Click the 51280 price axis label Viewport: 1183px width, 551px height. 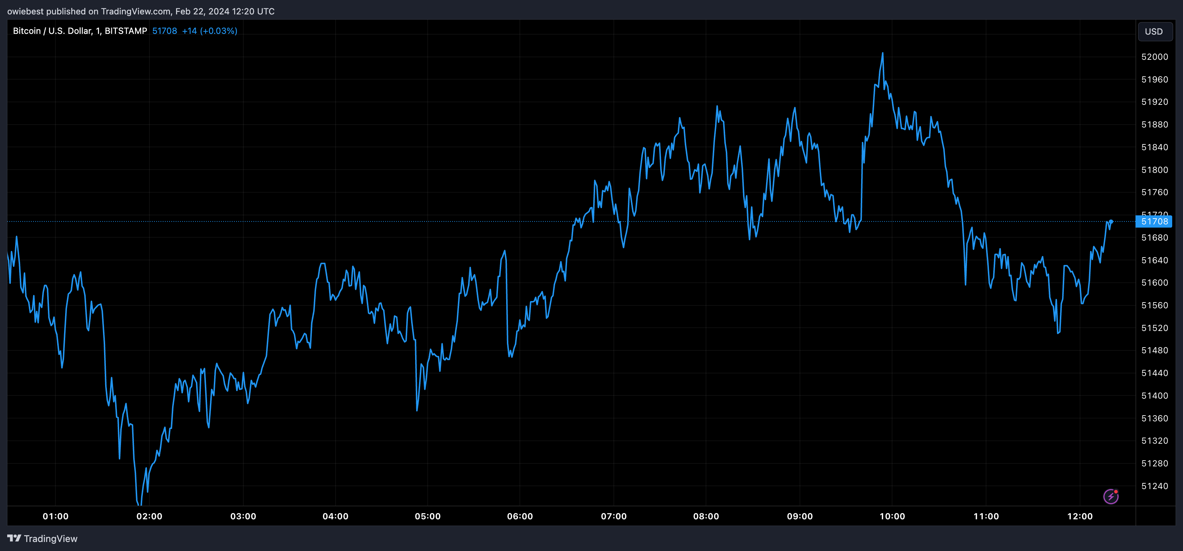(x=1155, y=463)
